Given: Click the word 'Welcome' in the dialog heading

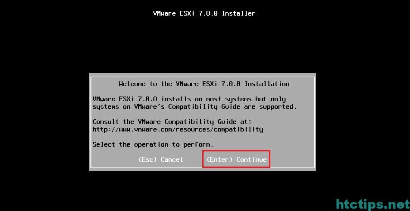Looking at the screenshot, I should tap(132, 84).
